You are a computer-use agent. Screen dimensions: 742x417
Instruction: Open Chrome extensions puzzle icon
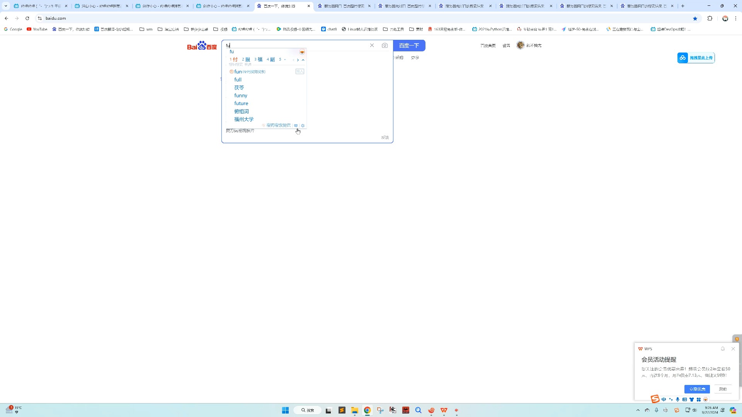pos(710,19)
